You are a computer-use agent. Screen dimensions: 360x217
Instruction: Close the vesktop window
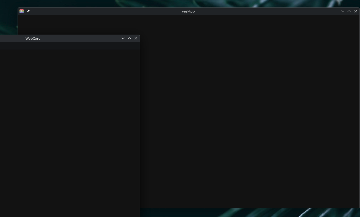355,11
